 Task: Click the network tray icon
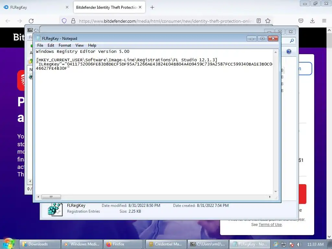[284, 244]
